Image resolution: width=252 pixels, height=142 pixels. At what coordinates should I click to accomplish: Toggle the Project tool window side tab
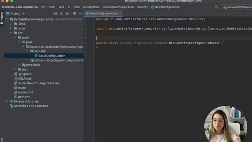pos(2,18)
